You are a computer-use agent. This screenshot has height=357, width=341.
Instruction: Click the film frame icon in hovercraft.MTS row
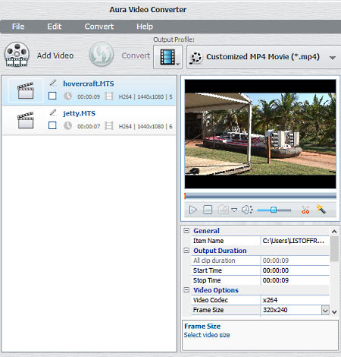coord(109,96)
